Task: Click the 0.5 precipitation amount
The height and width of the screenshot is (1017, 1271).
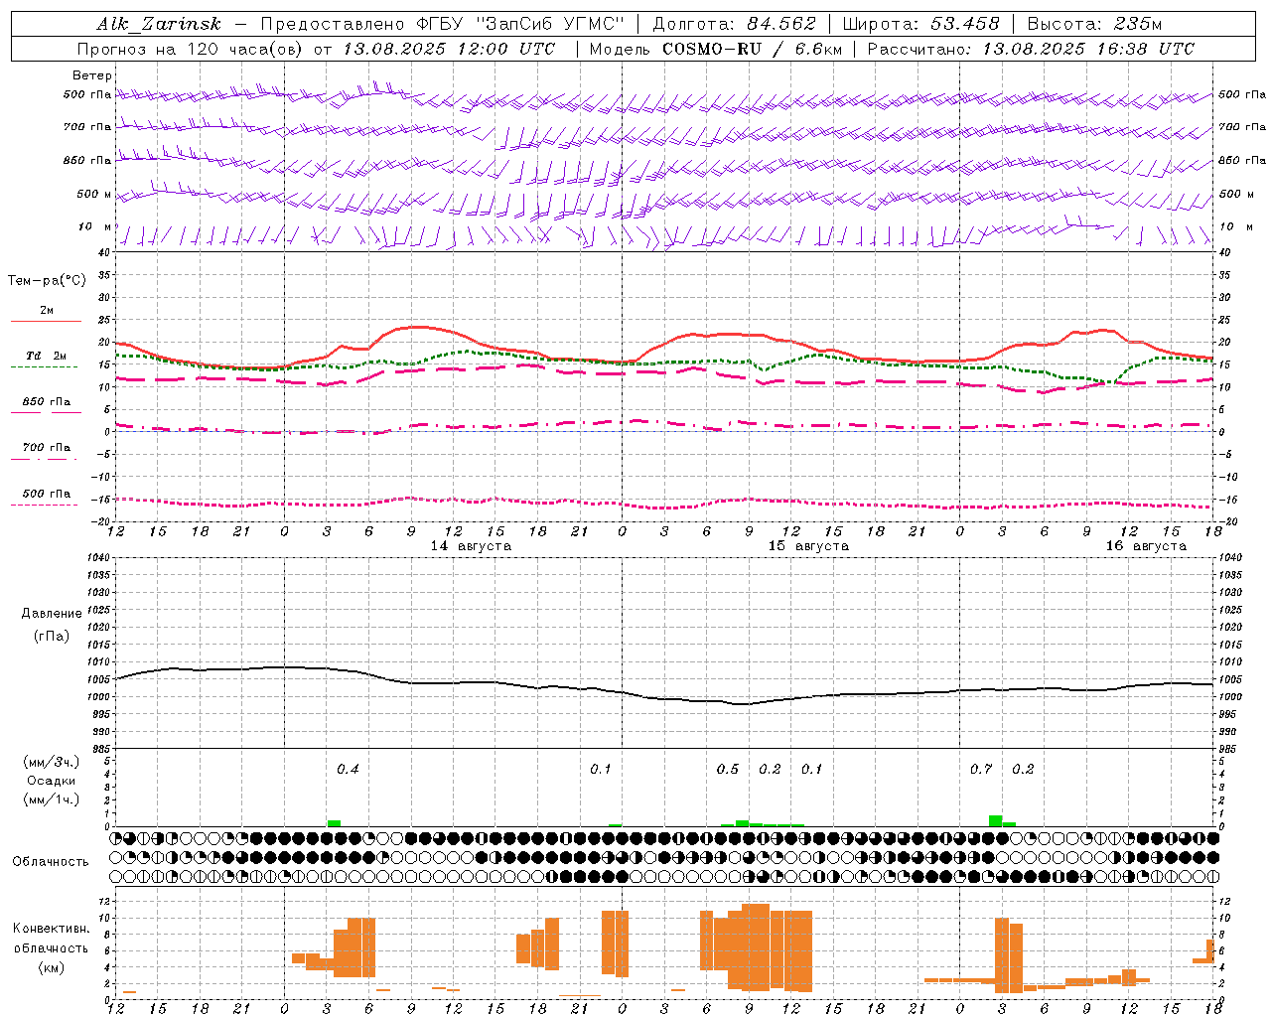Action: click(728, 770)
